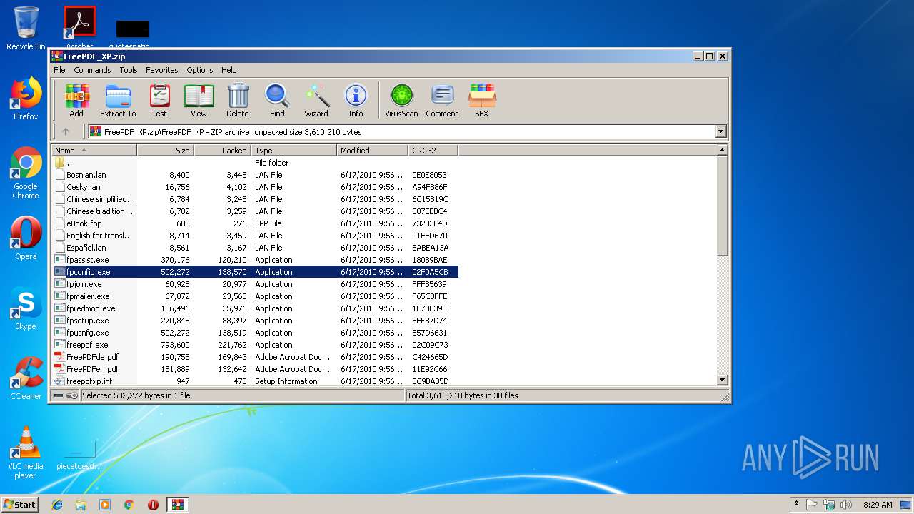Open the Acrobat desktop shortcut

(79, 27)
